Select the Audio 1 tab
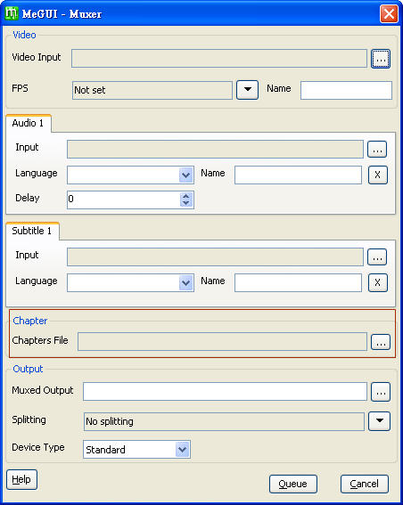 click(x=28, y=123)
